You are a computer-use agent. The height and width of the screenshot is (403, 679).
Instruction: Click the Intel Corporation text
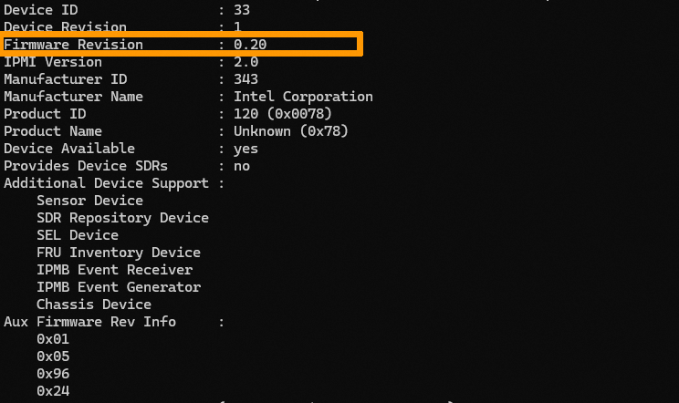point(303,97)
